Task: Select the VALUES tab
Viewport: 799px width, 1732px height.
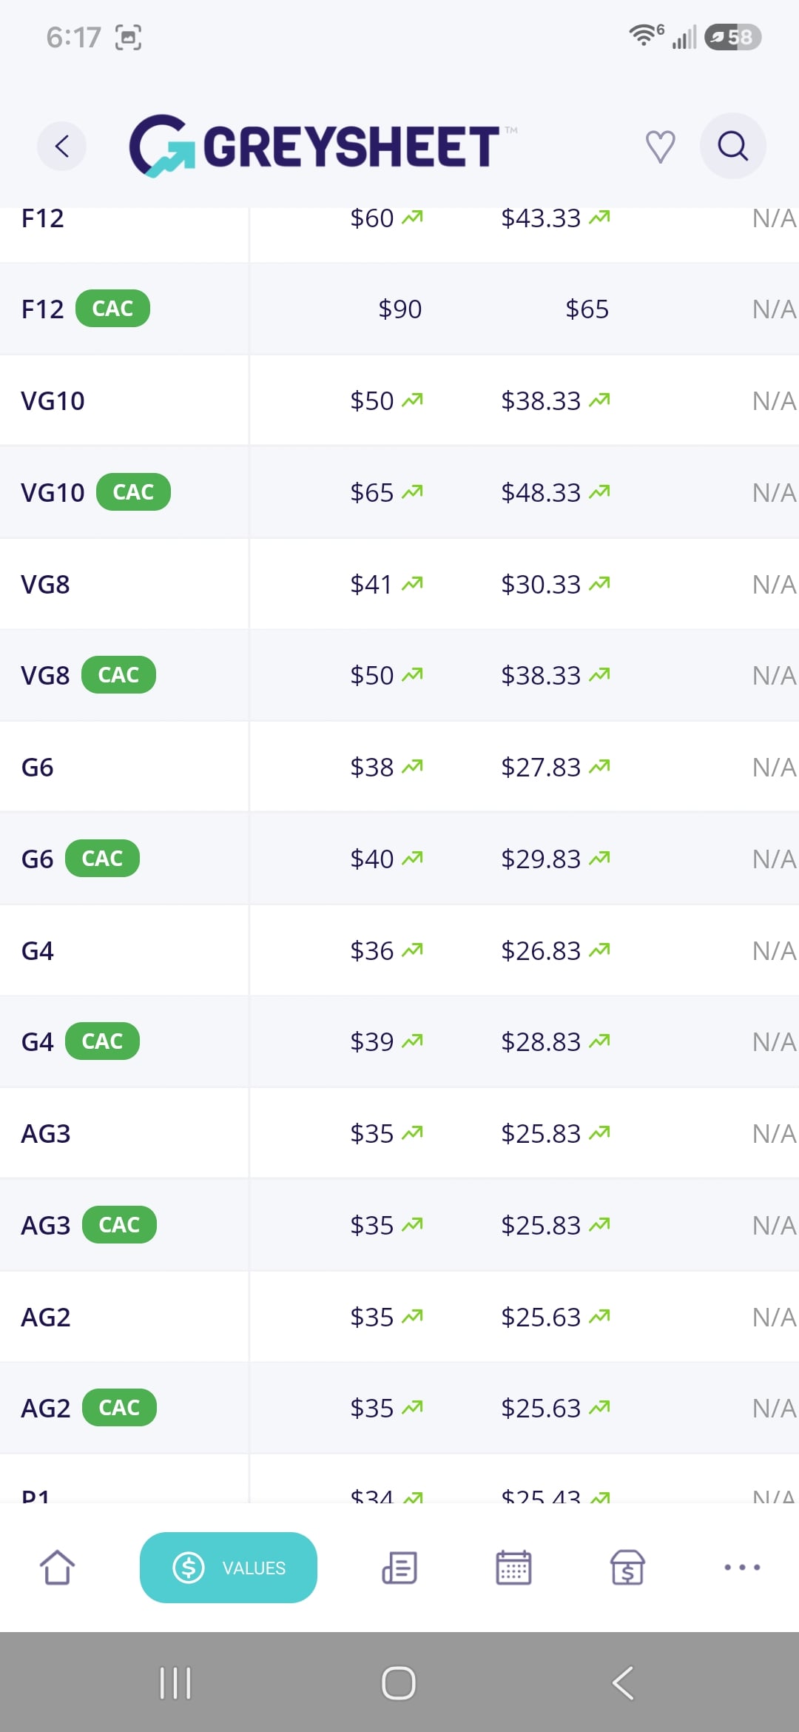Action: tap(229, 1567)
